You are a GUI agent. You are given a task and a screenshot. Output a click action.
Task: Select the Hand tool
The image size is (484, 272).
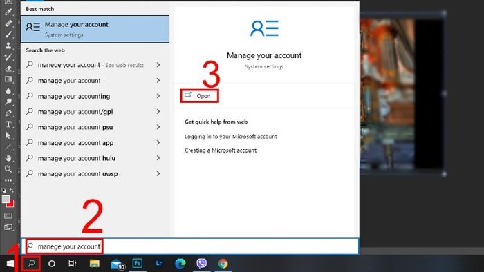8,157
